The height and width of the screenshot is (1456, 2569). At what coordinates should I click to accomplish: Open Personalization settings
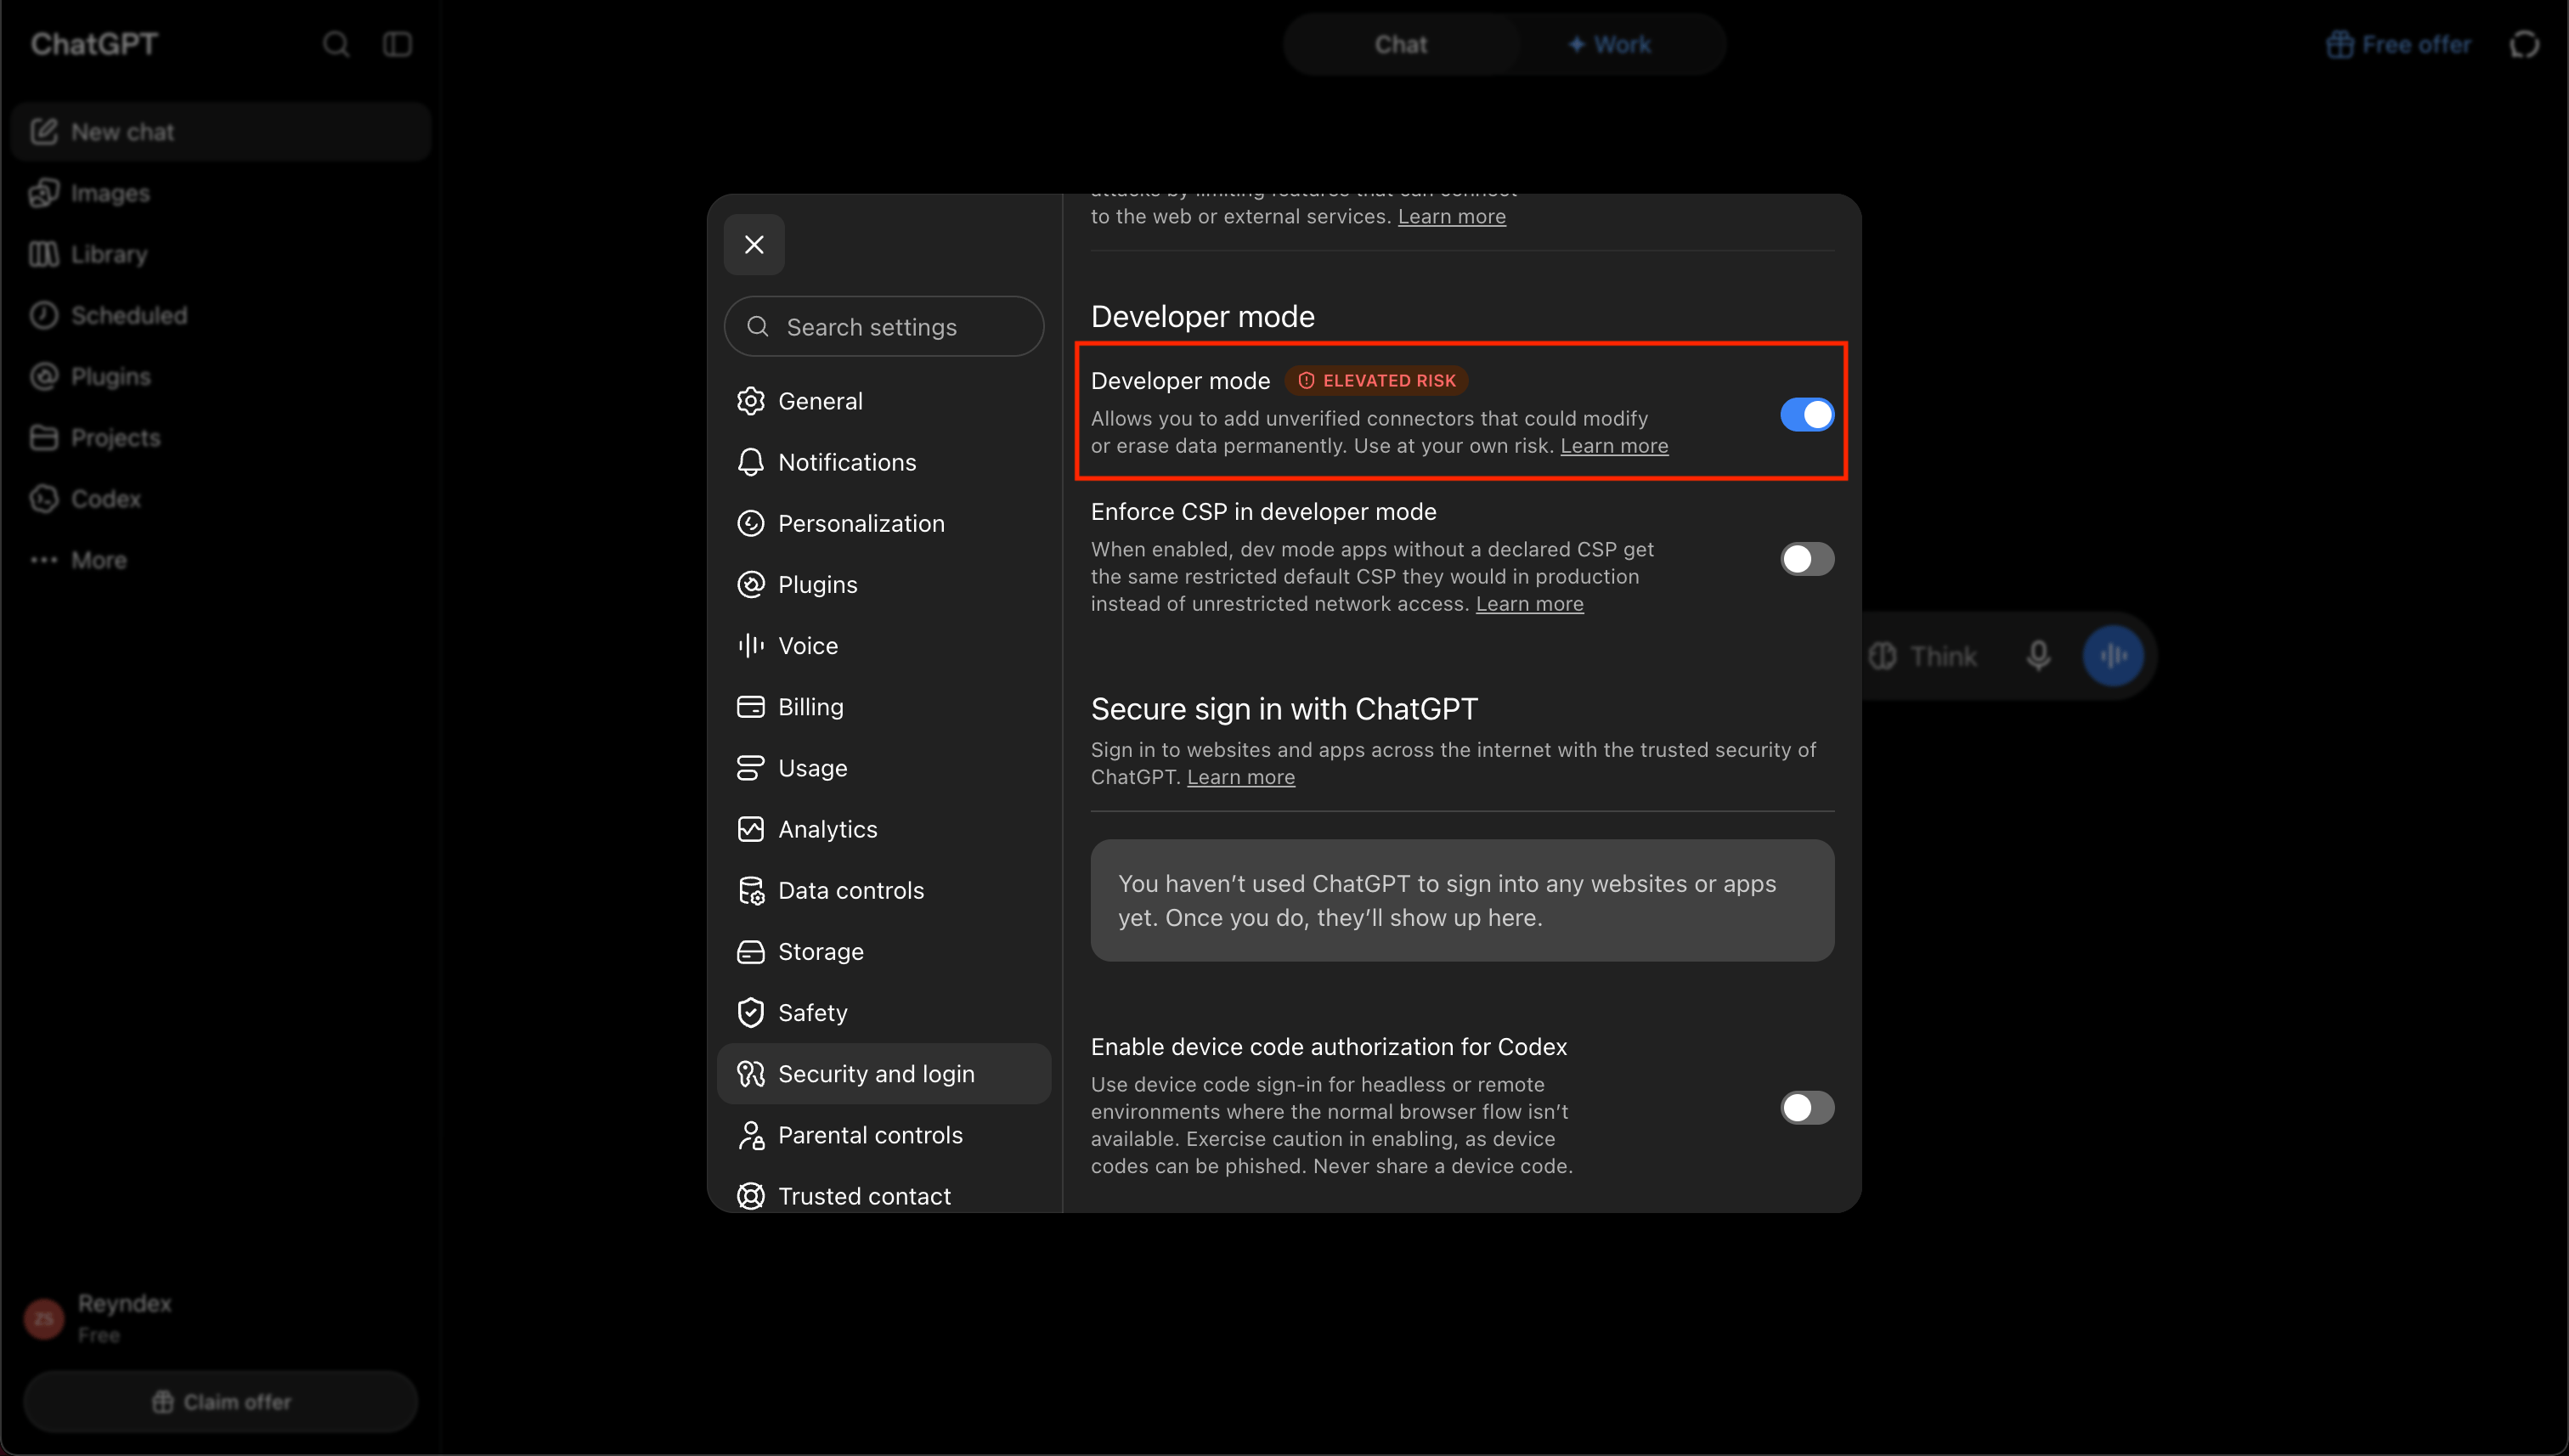click(884, 523)
